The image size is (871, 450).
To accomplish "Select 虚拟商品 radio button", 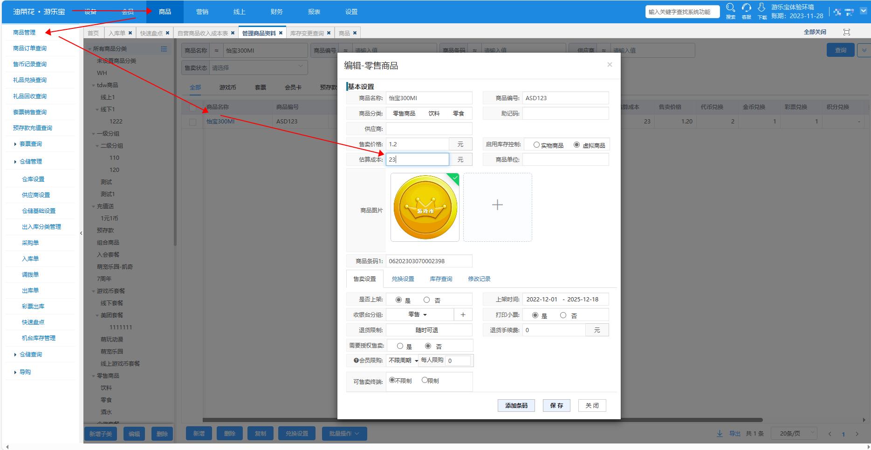I will [576, 145].
